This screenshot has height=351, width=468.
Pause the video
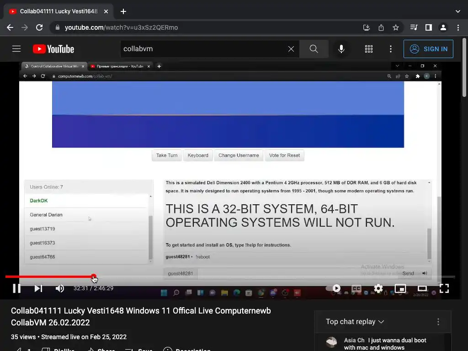click(17, 288)
